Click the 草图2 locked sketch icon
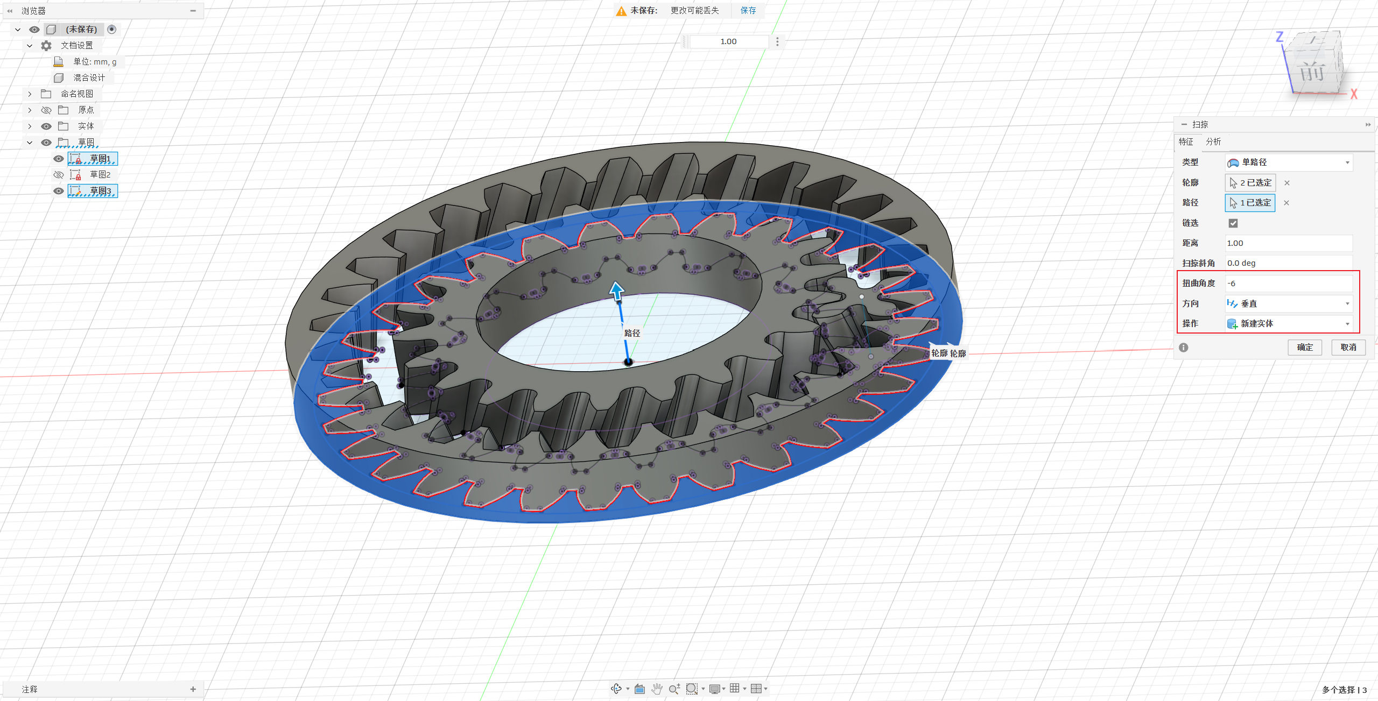Image resolution: width=1378 pixels, height=701 pixels. point(76,175)
